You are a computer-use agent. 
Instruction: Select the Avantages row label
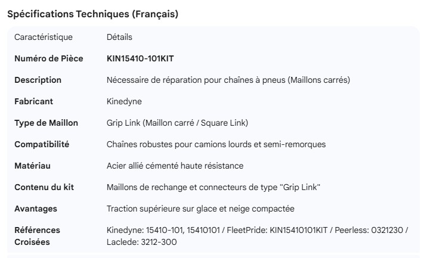[x=36, y=209]
